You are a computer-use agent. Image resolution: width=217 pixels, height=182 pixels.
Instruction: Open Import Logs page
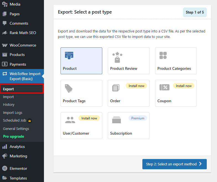pos(13,113)
